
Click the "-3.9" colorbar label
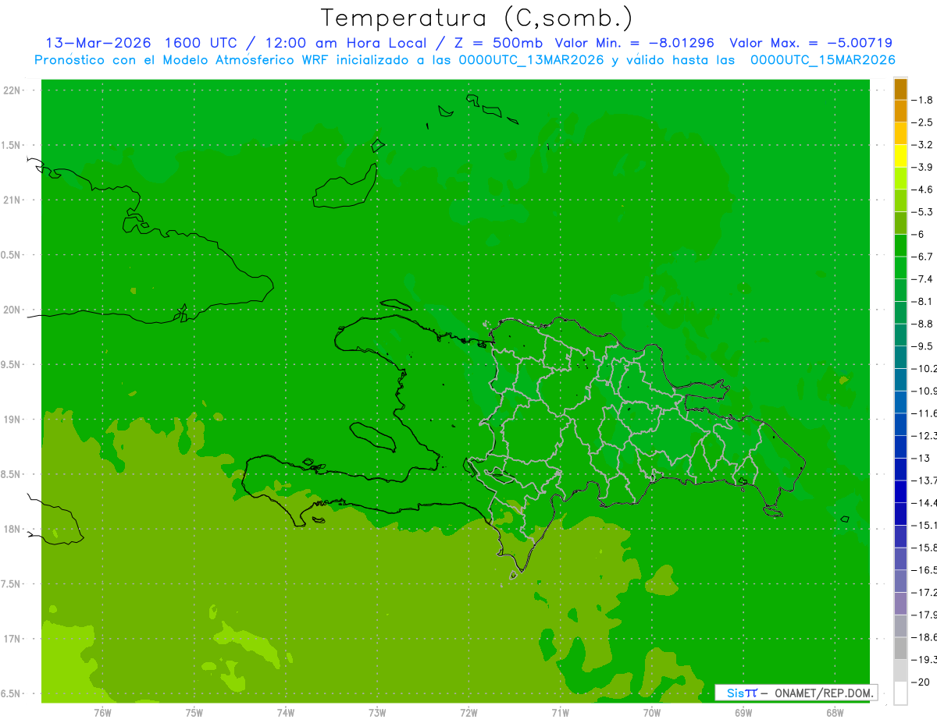[x=922, y=167]
